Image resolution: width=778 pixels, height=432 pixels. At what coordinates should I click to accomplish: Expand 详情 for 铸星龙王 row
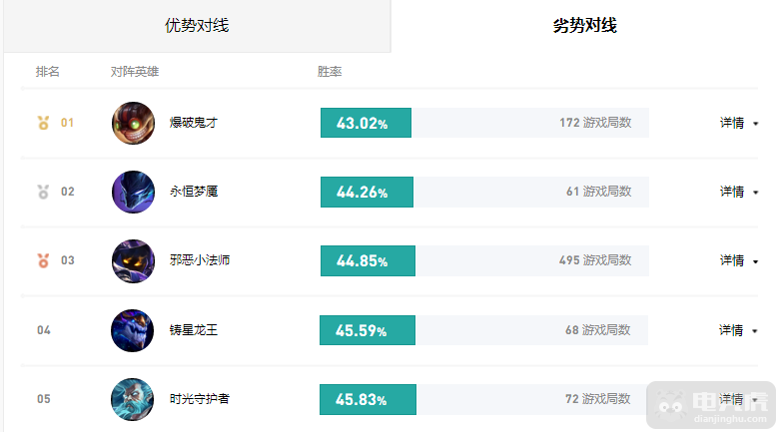(x=738, y=330)
